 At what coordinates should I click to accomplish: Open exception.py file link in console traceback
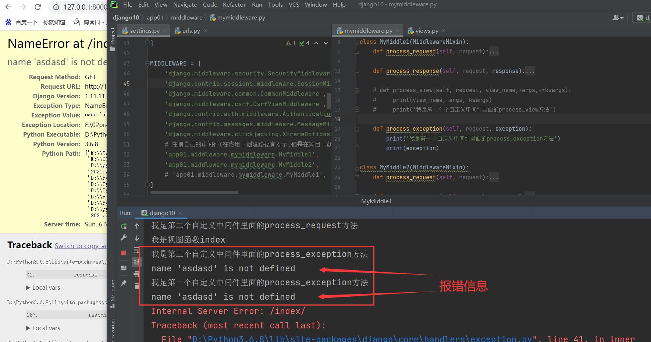362,338
